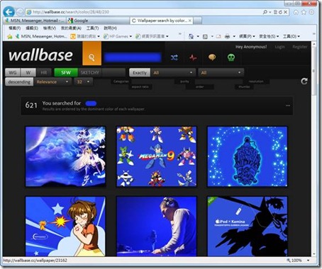Expand 網頁(P) page command dropdown

pyautogui.click(x=247, y=36)
